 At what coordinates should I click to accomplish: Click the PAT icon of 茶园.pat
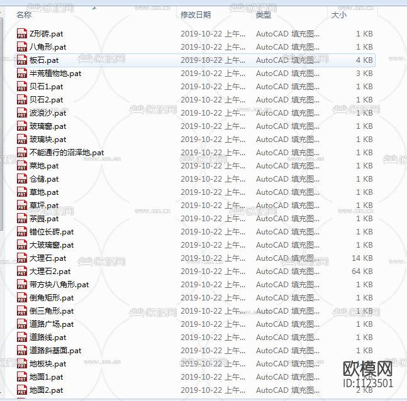point(22,219)
